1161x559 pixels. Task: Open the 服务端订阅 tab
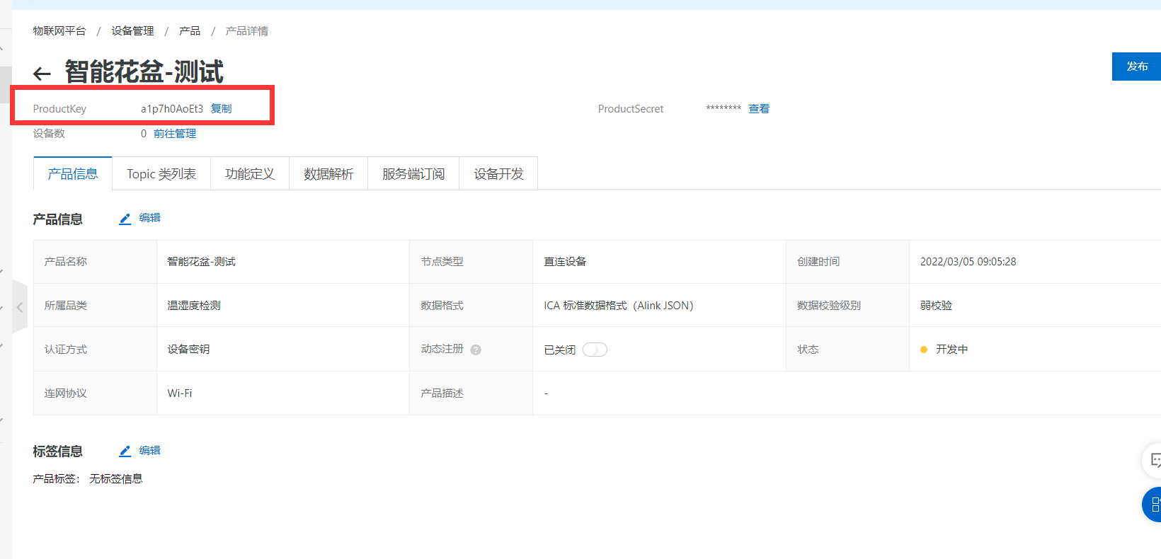413,174
